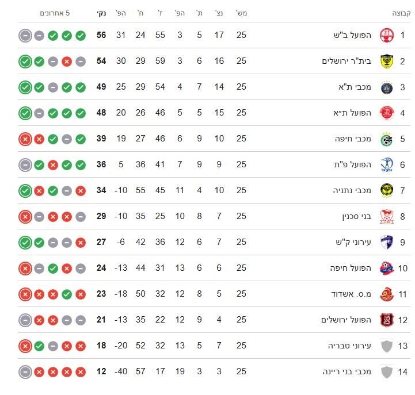Click circled latest-result icon in מכבי חיפה row
Image resolution: width=415 pixels, height=395 pixels.
pos(25,139)
